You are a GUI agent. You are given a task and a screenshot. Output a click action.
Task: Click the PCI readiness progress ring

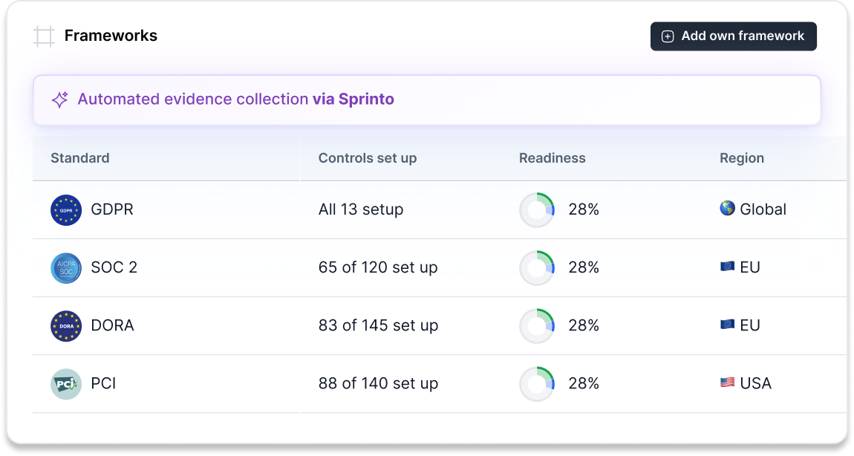(x=537, y=384)
